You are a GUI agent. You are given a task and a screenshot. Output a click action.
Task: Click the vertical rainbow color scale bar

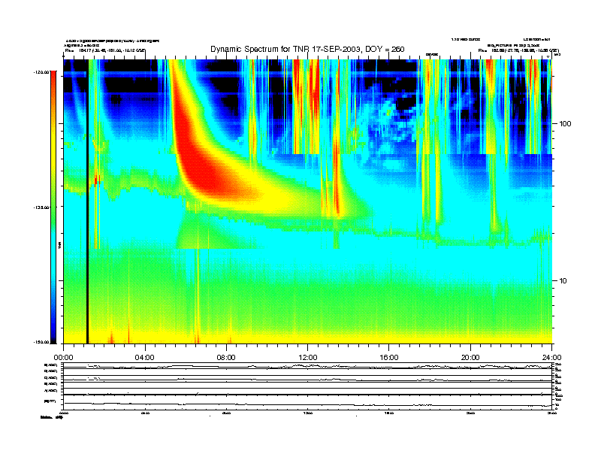pos(53,207)
